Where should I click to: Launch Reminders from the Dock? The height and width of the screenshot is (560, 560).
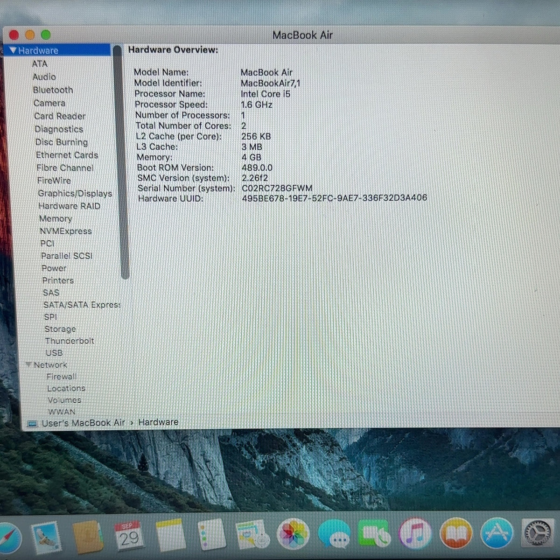coord(211,535)
